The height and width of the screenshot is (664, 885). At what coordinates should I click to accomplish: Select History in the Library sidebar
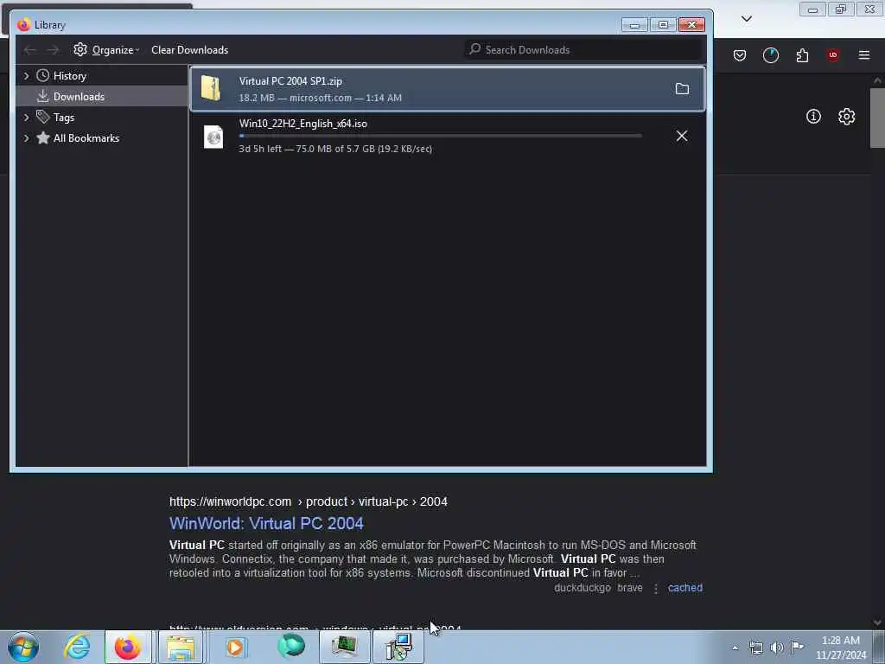pos(70,76)
